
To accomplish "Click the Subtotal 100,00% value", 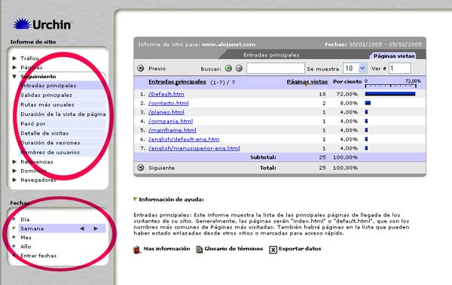I will [x=345, y=157].
